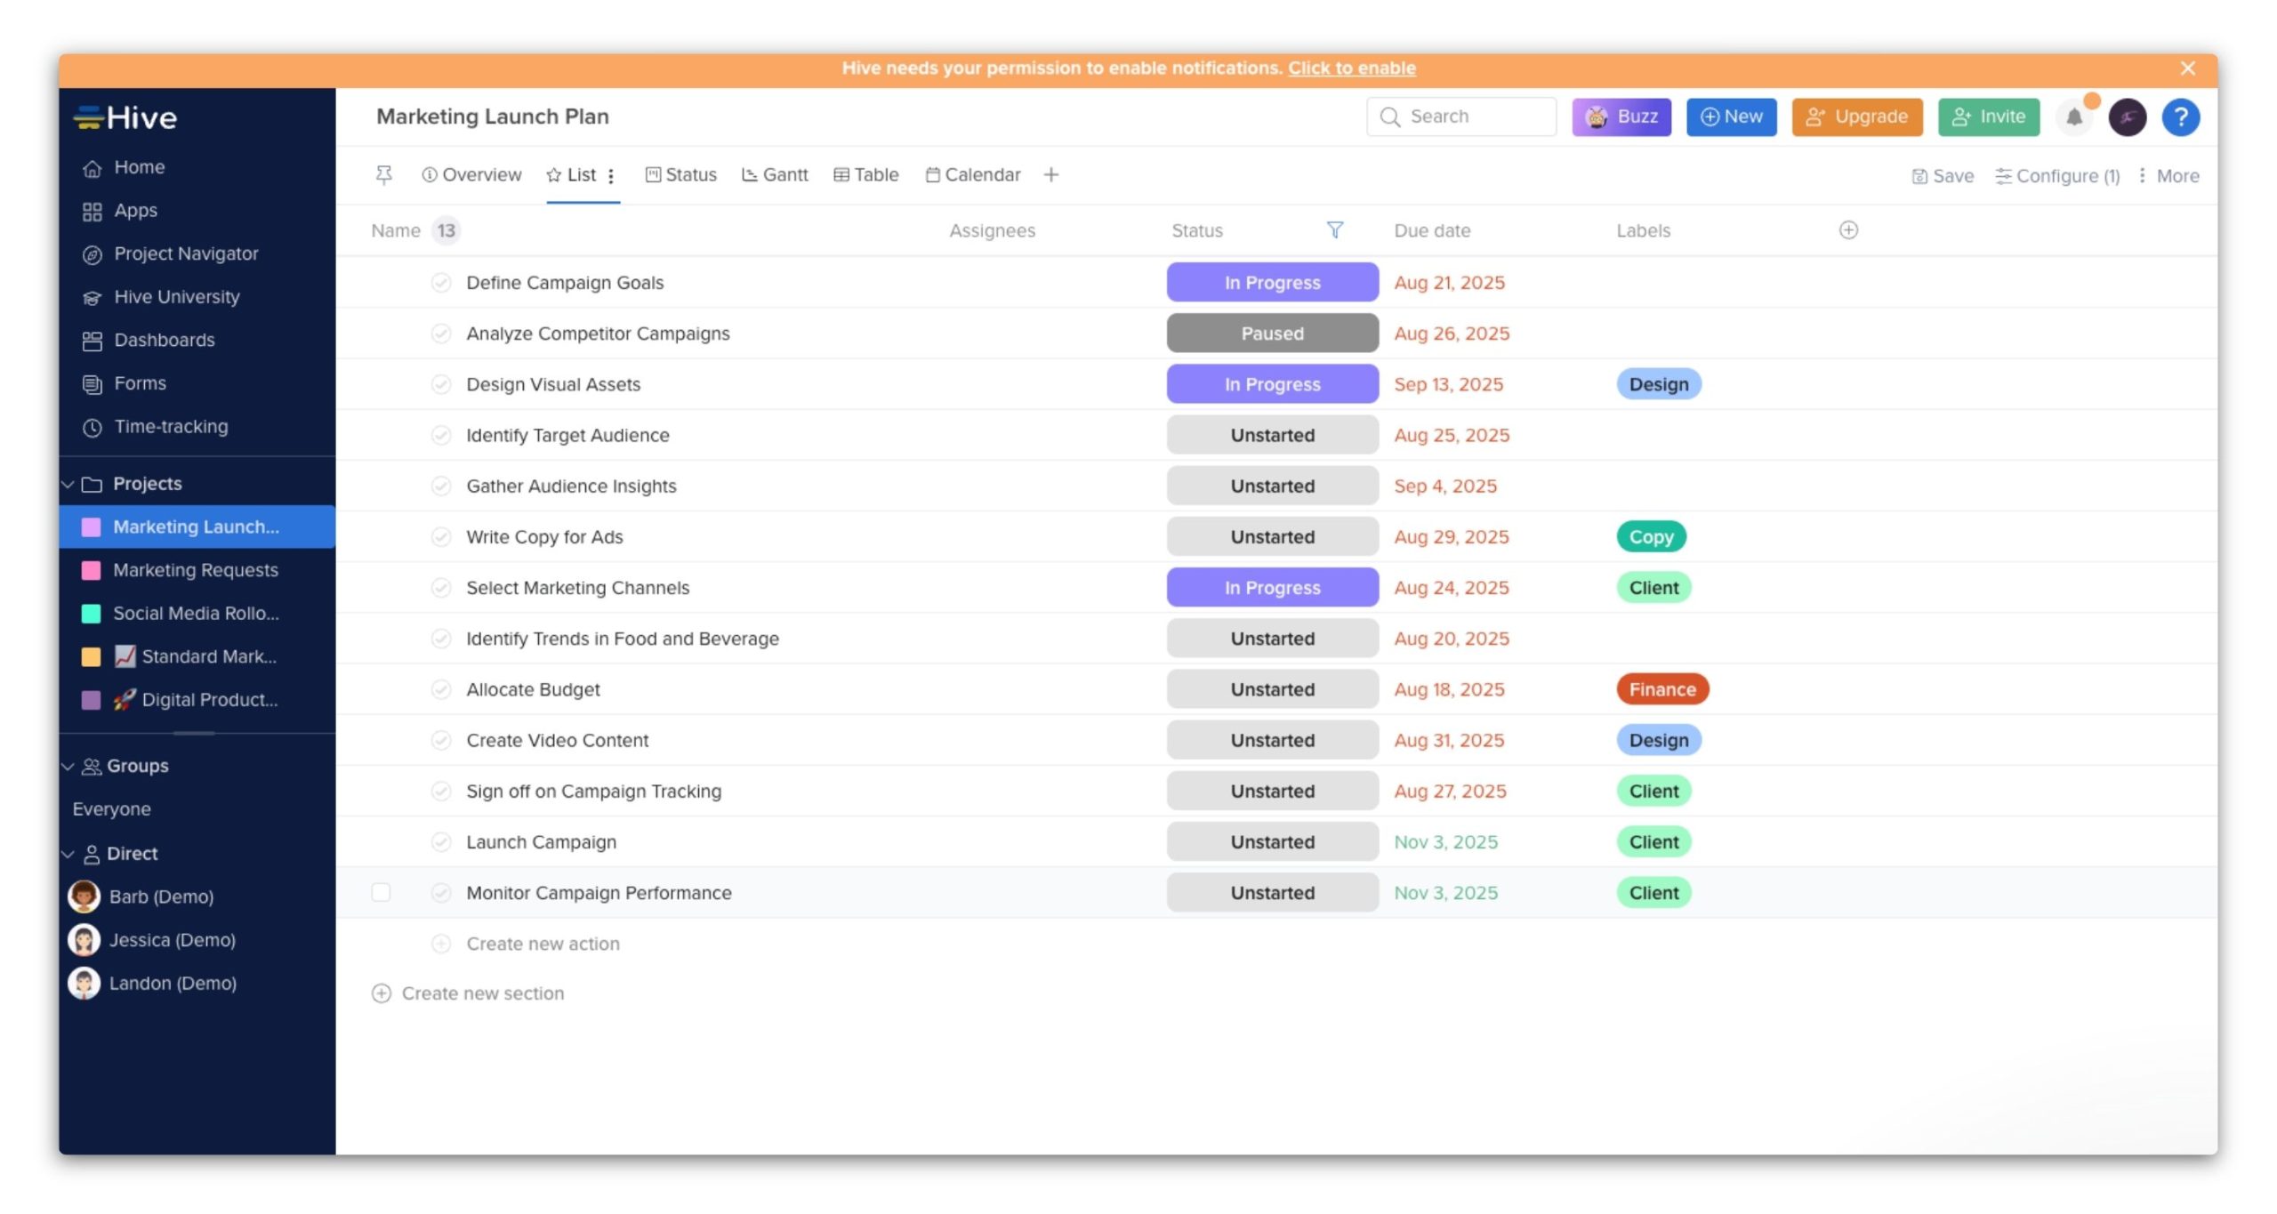The image size is (2277, 1214).
Task: Click the 'Click to enable' notifications link
Action: [1351, 68]
